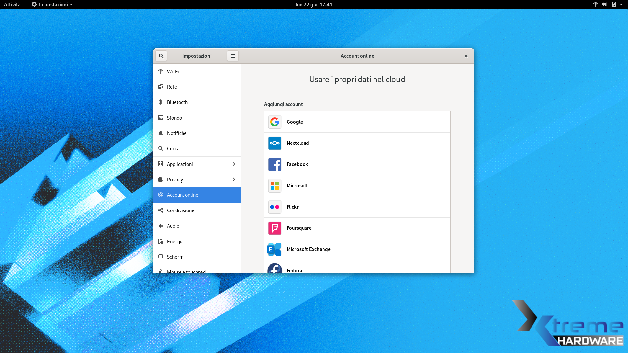Click Attività in the top bar
Viewport: 628px width, 353px height.
12,4
